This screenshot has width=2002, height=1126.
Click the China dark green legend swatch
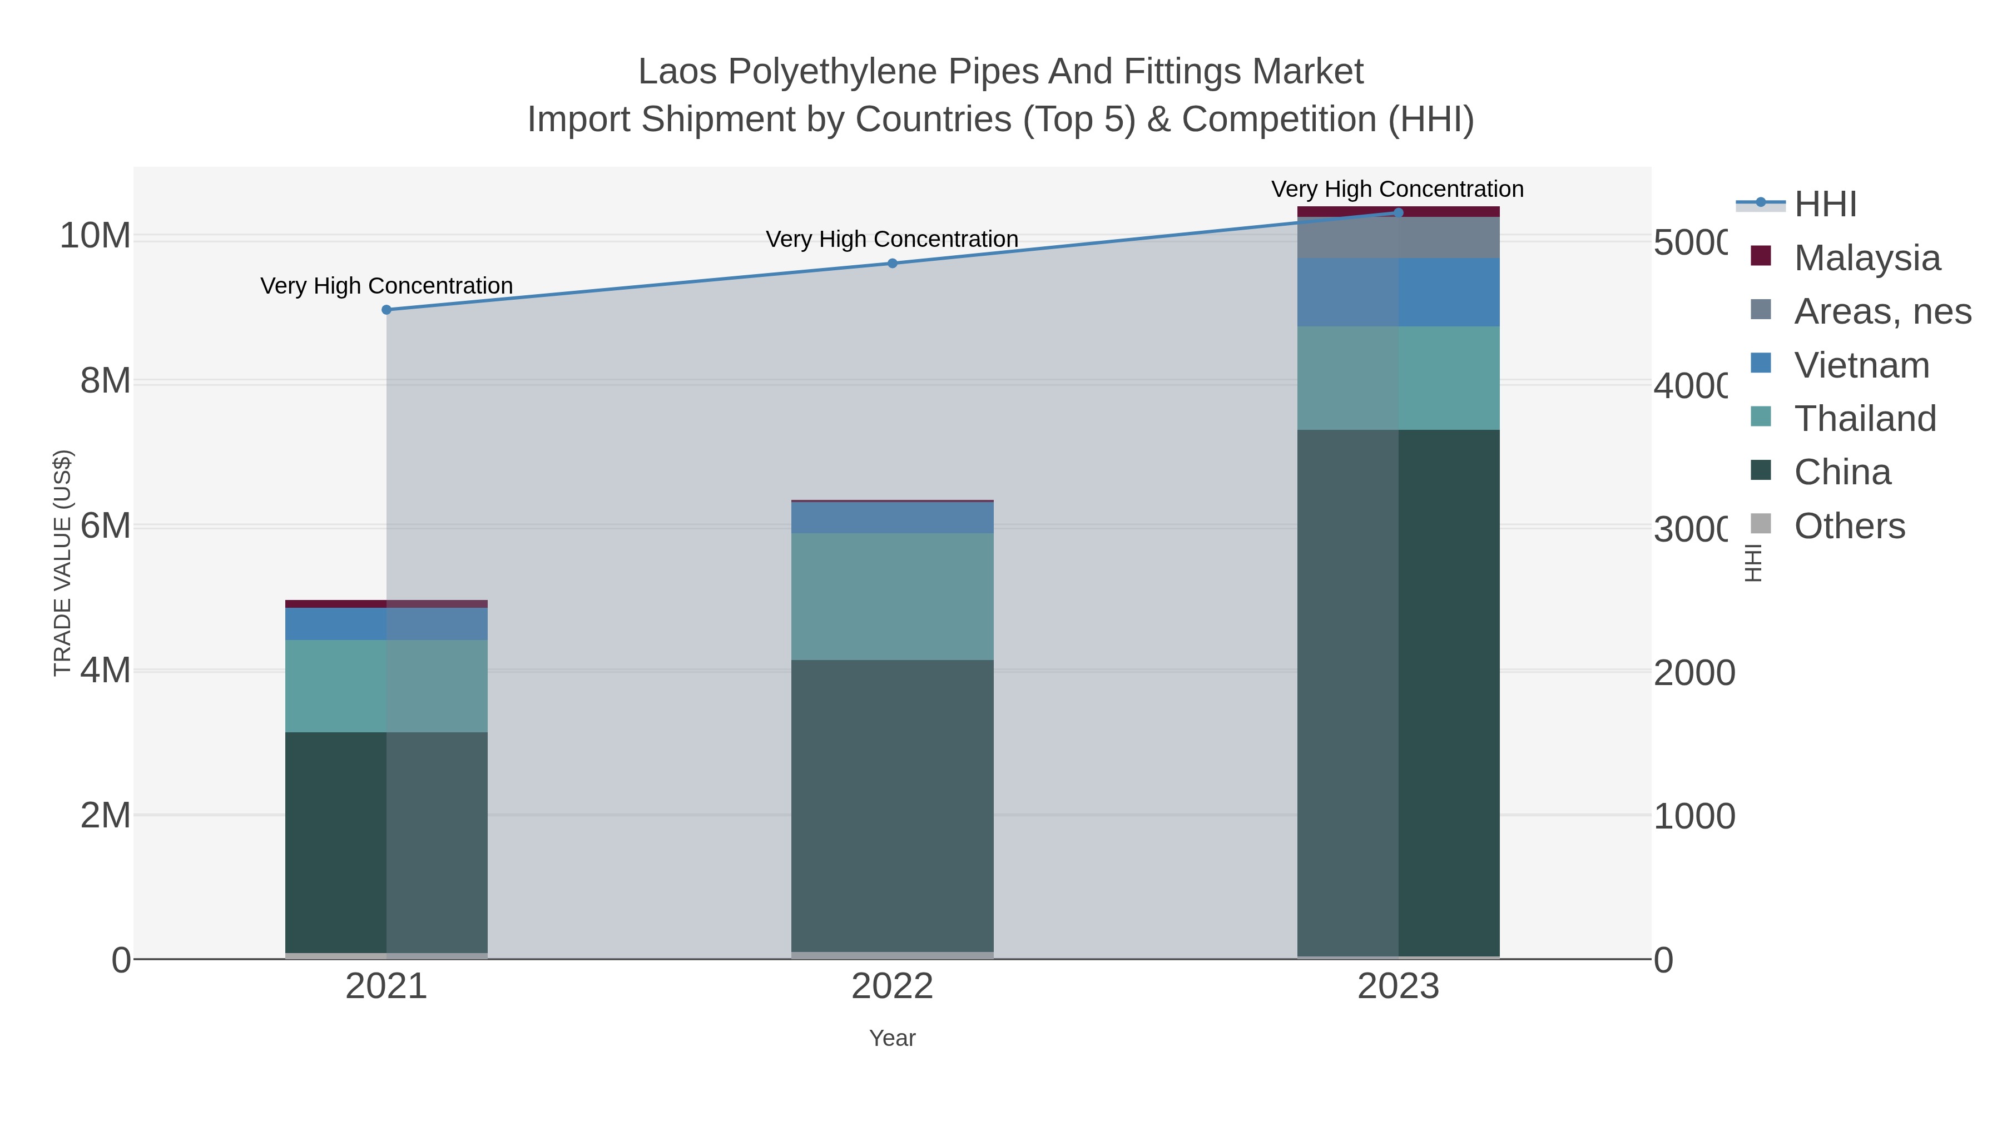click(1760, 470)
